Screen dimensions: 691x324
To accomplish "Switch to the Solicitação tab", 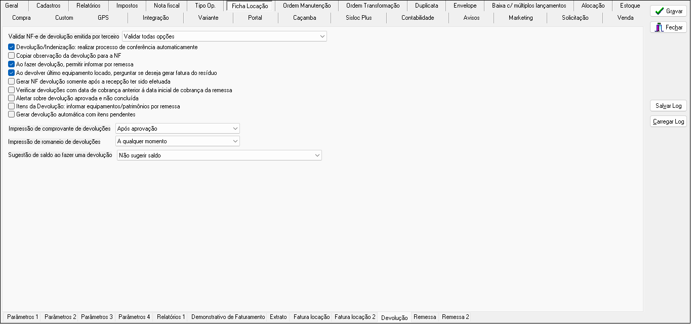I will click(575, 18).
